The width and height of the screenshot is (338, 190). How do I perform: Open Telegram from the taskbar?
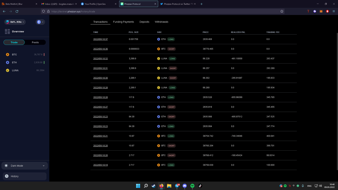pos(177,186)
